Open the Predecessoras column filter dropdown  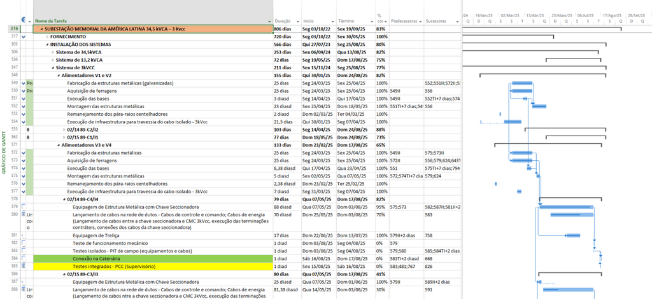click(421, 21)
